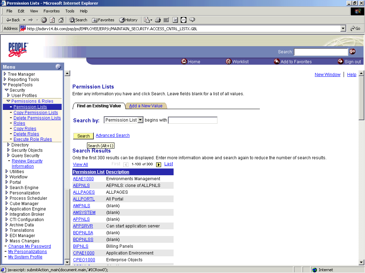
Task: Click the Internet zone status indicator
Action: [x=323, y=270]
